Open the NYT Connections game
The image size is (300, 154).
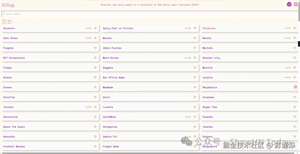click(14, 58)
